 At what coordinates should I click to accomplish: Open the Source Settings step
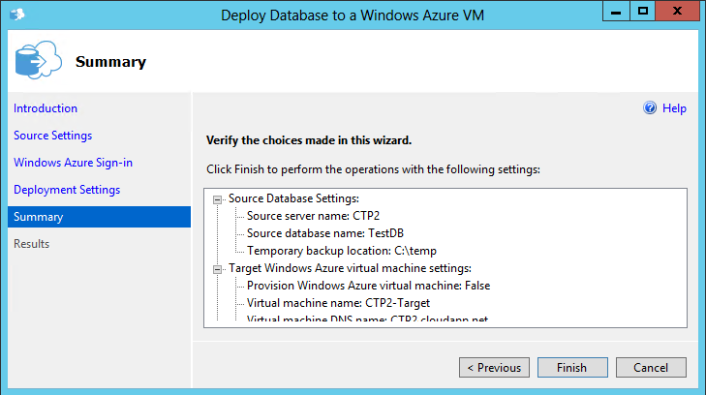[x=53, y=136]
